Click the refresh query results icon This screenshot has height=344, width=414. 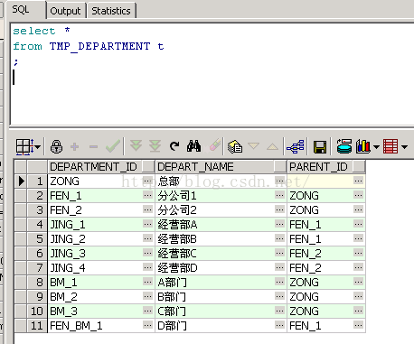174,146
